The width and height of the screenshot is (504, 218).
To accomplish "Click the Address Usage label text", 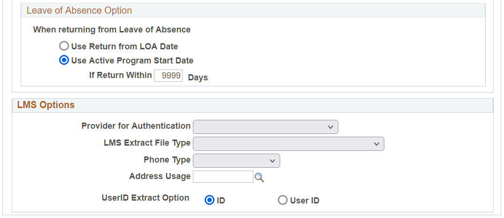I will 160,176.
